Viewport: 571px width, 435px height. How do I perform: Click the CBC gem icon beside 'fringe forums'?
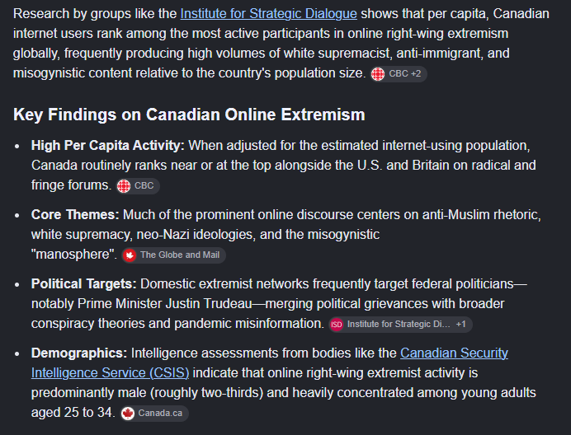[x=124, y=186]
